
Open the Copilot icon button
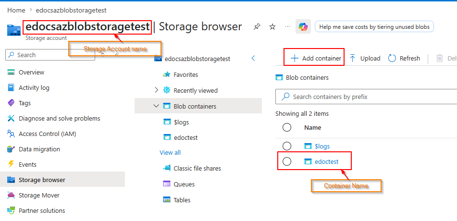pyautogui.click(x=303, y=27)
